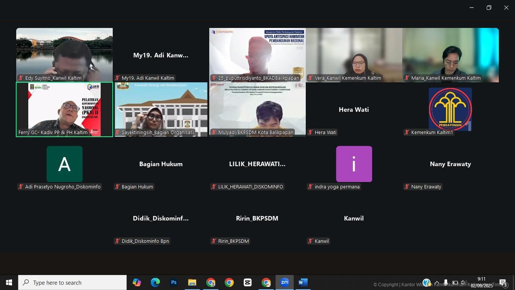Viewport: 515px width, 290px height.
Task: Click 'Type here to search' taskbar box
Action: (x=72, y=282)
